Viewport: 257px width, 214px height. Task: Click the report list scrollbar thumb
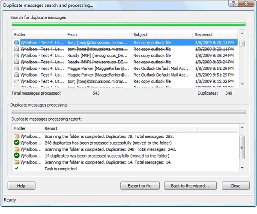pos(242,147)
